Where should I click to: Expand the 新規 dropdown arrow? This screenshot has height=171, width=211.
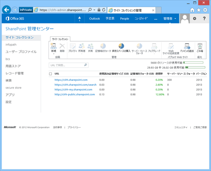click(54, 54)
